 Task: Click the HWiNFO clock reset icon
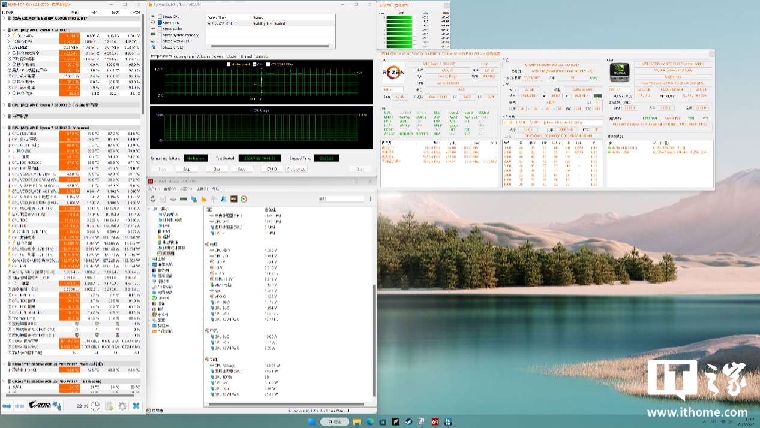95,406
